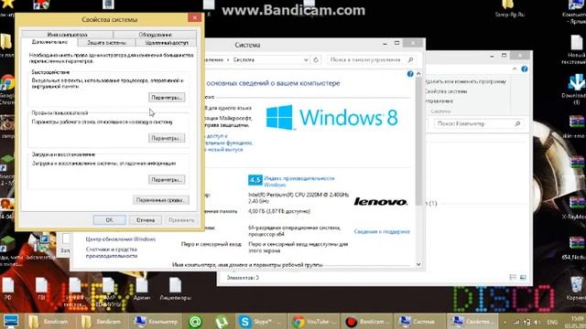Open the Удаленный доступ tab
Screen dimensions: 586x329
click(x=167, y=43)
